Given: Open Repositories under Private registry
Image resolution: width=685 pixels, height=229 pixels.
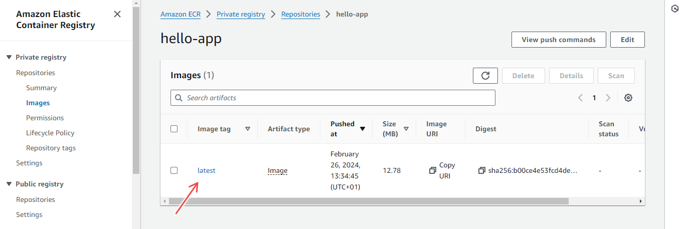Looking at the screenshot, I should [x=36, y=73].
